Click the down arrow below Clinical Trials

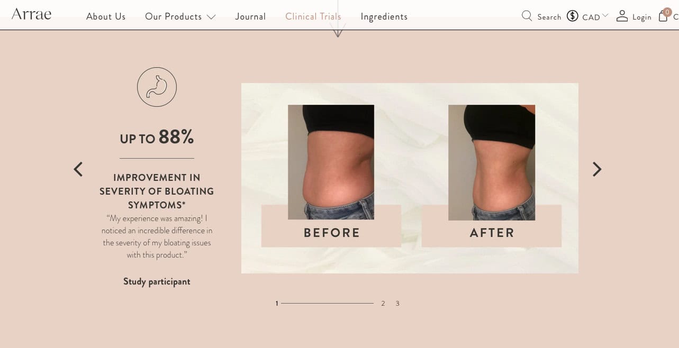[x=338, y=30]
